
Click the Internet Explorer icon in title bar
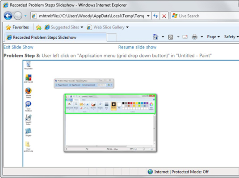coord(6,5)
